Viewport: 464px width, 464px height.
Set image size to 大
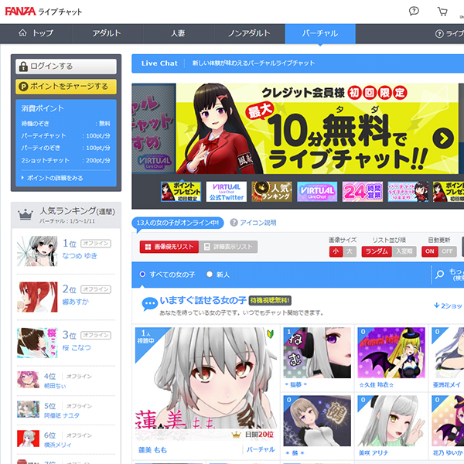point(350,251)
